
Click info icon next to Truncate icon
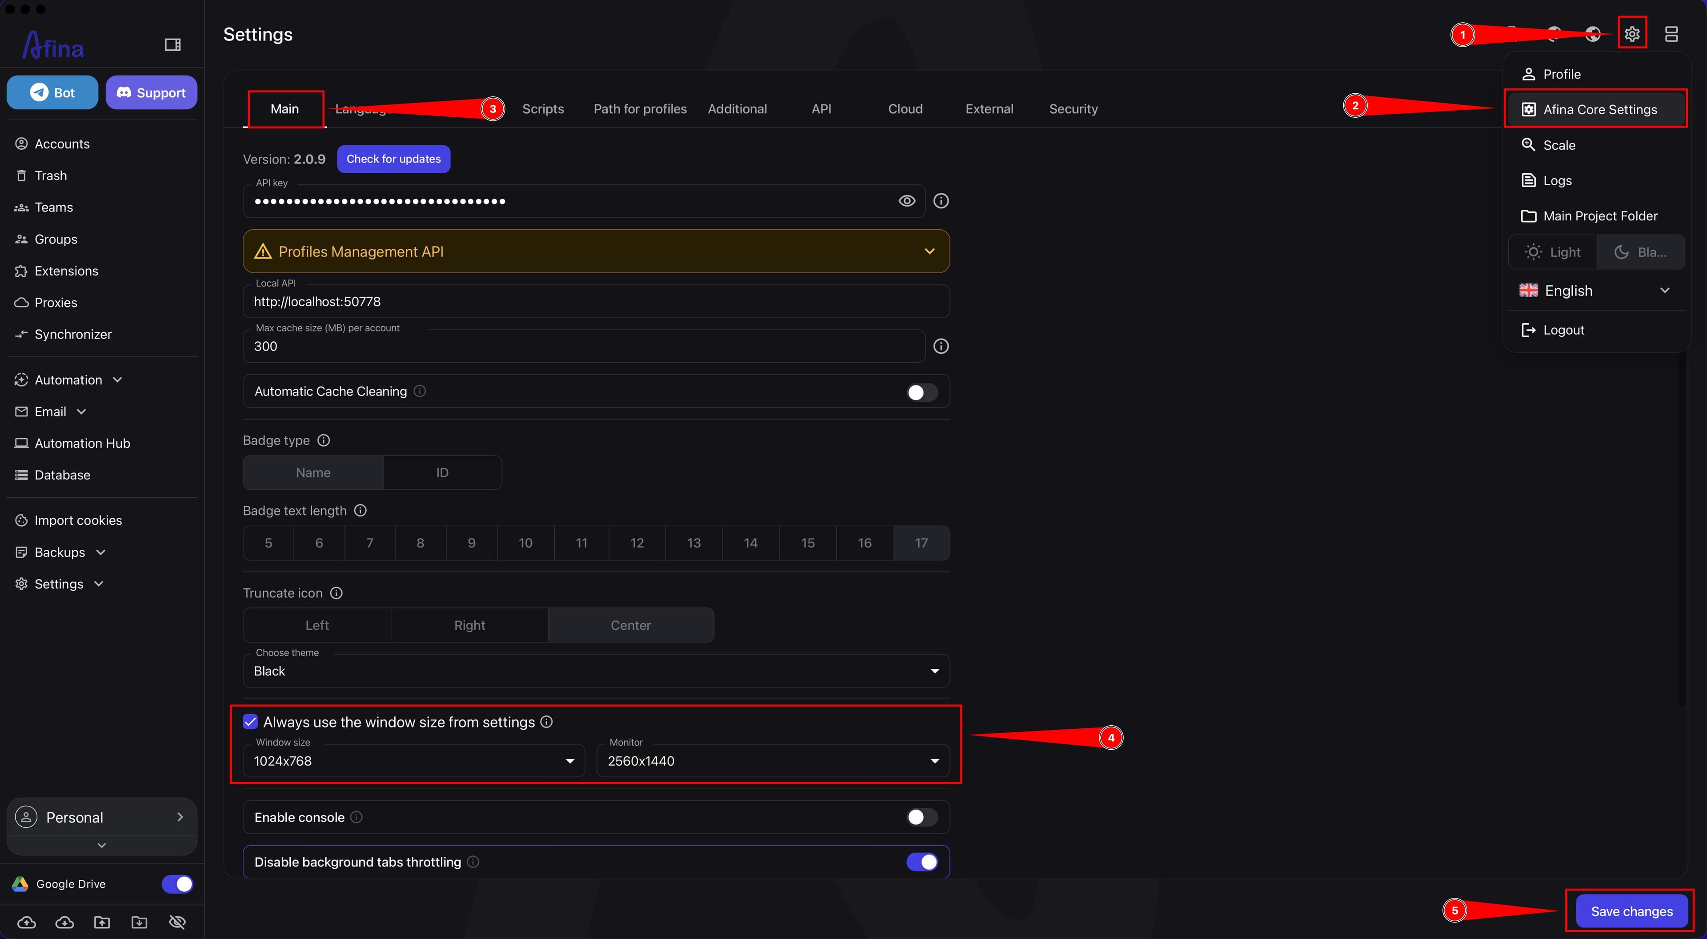(x=337, y=593)
